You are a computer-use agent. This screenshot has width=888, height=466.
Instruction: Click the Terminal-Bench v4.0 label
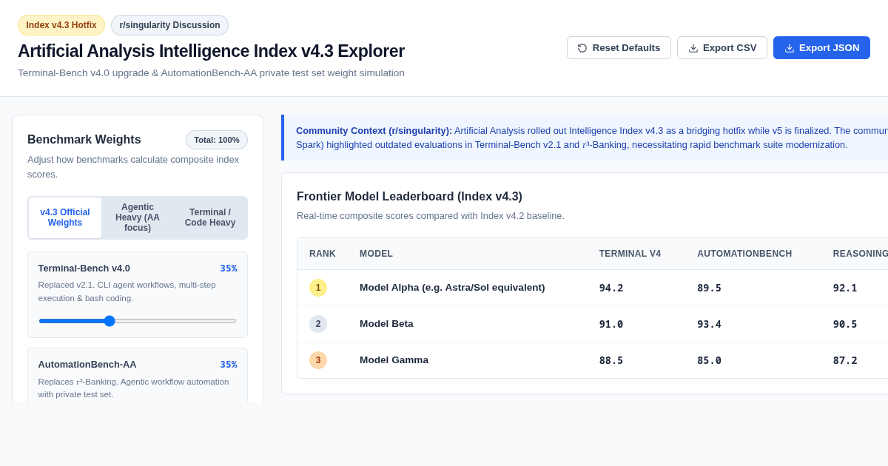(84, 269)
